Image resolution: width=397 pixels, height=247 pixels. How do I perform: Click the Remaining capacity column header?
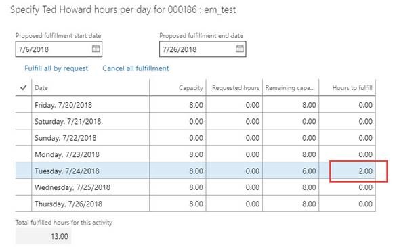291,87
